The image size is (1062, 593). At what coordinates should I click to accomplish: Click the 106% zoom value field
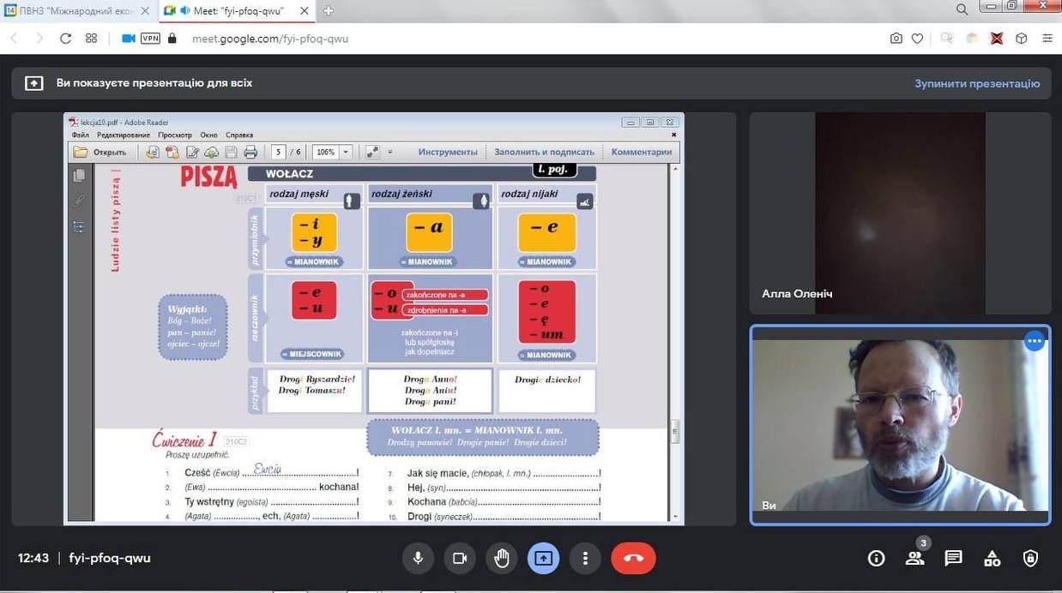326,152
